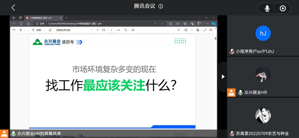Zoom in the PDF with plus button
Image resolution: width=299 pixels, height=138 pixels.
pyautogui.click(x=98, y=30)
